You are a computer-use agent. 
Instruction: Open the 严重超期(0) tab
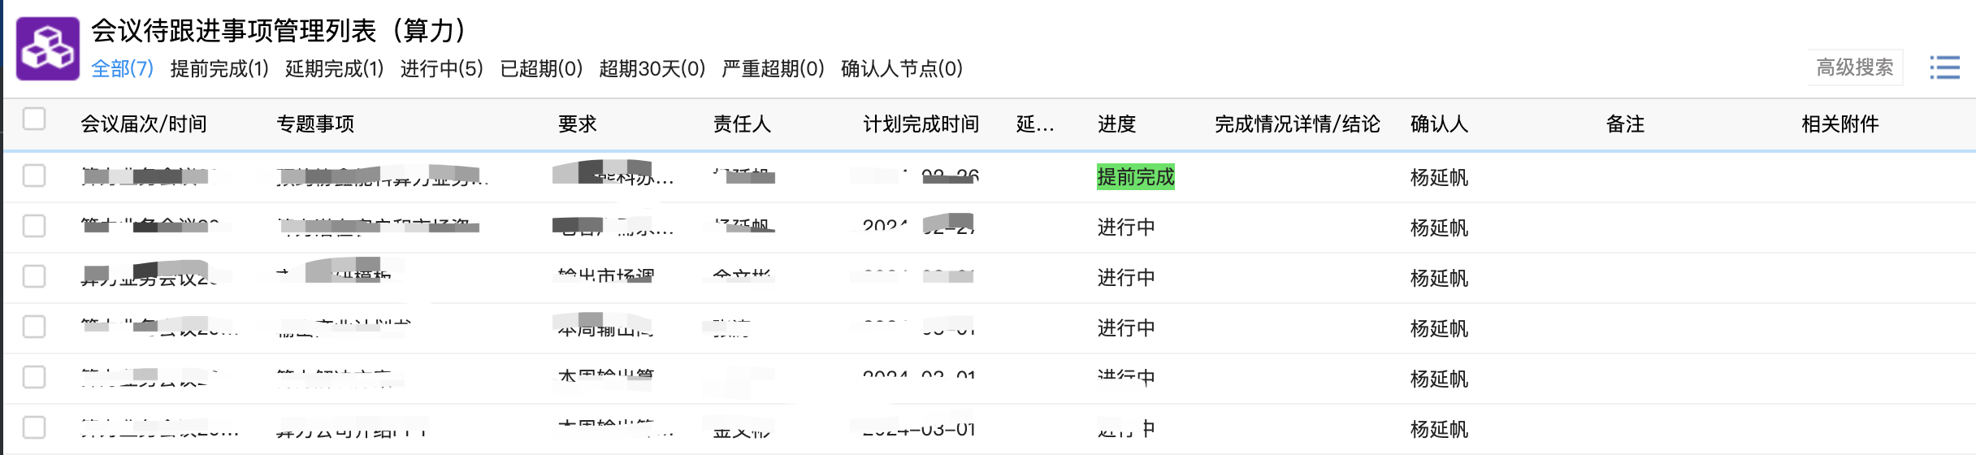point(773,68)
